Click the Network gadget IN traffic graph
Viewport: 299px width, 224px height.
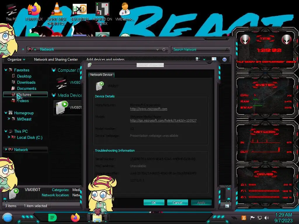tap(265, 141)
